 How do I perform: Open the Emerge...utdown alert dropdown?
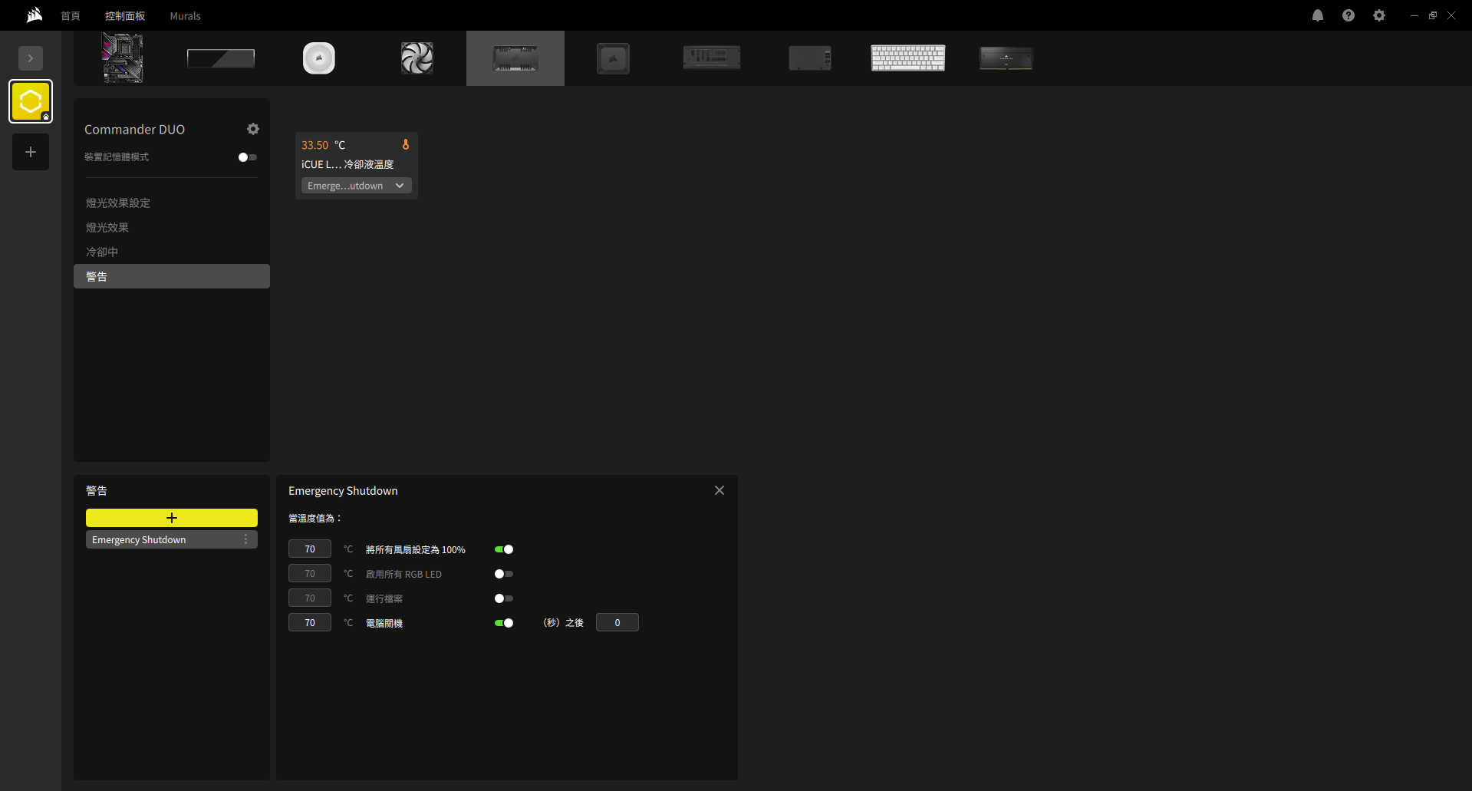(356, 186)
